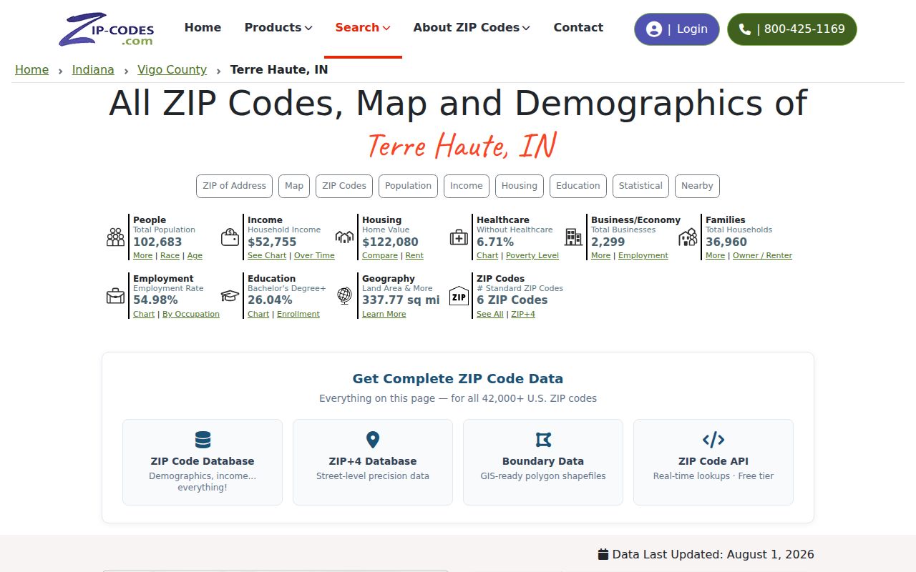The width and height of the screenshot is (916, 572).
Task: Click the 'Get Complete ZIP Code Data' heading
Action: [x=458, y=379]
